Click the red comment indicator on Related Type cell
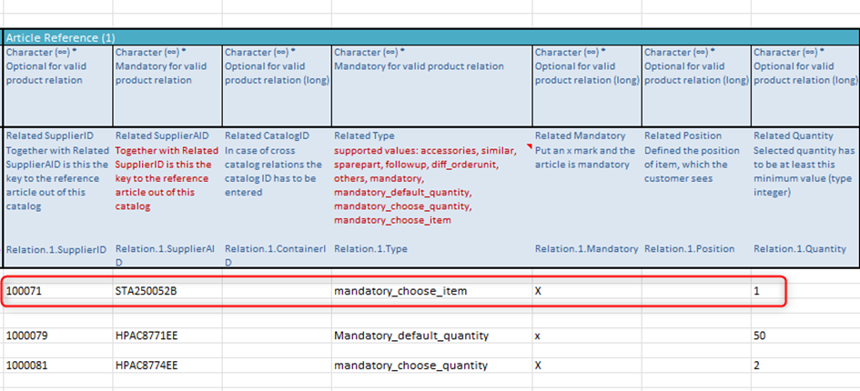860x391 pixels. click(528, 132)
